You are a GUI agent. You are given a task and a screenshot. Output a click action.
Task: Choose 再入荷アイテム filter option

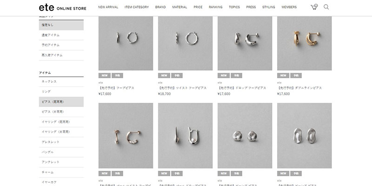click(61, 55)
